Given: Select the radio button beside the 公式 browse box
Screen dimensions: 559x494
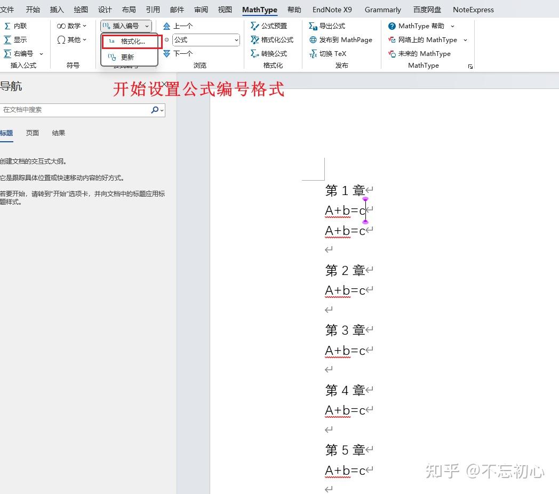Looking at the screenshot, I should [166, 39].
